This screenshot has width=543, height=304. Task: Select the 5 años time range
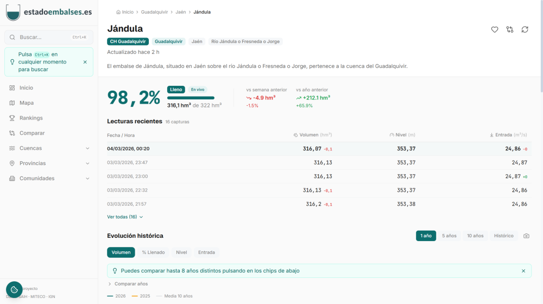449,236
